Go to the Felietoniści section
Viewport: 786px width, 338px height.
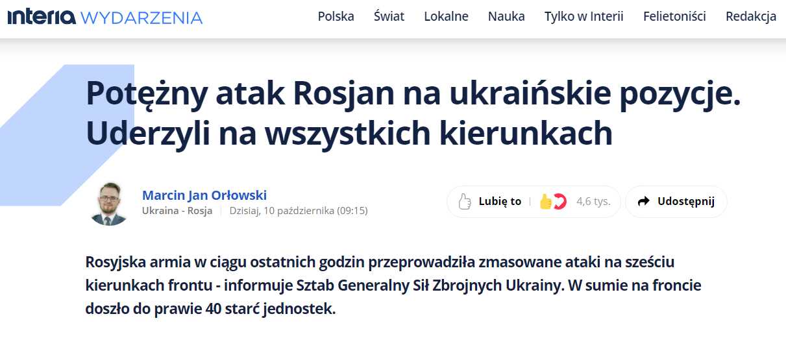pos(674,17)
